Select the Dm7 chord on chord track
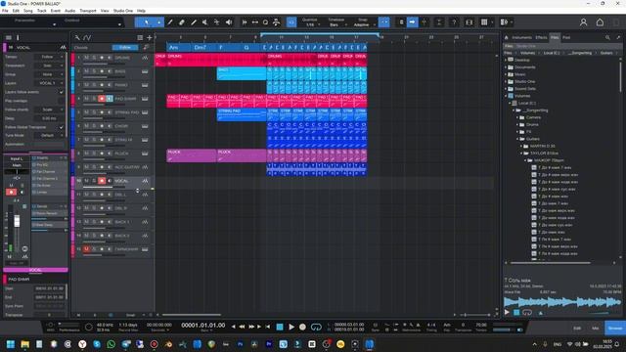Viewport: 626px width, 352px height. click(x=203, y=48)
